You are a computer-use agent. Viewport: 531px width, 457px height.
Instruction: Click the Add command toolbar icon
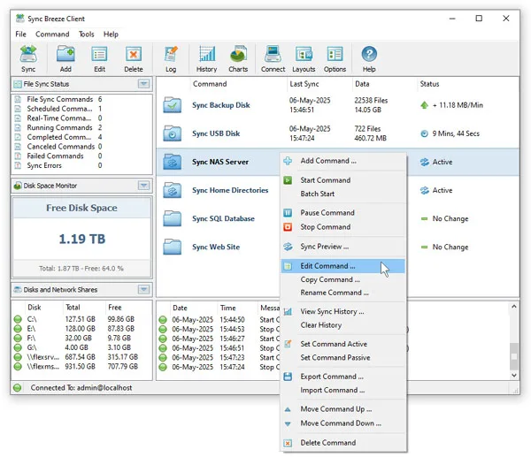[x=65, y=58]
